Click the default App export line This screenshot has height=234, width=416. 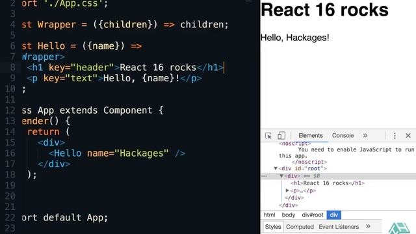pyautogui.click(x=65, y=218)
